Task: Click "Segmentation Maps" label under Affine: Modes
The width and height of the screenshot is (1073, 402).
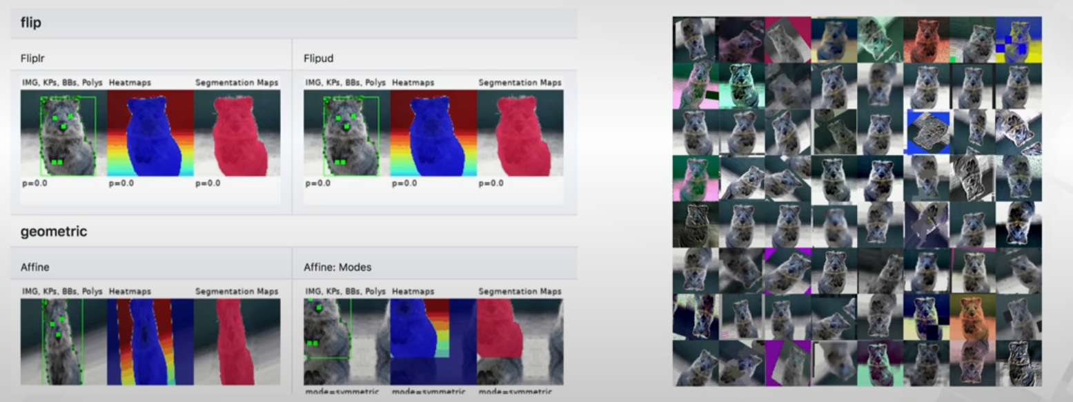Action: coord(520,292)
